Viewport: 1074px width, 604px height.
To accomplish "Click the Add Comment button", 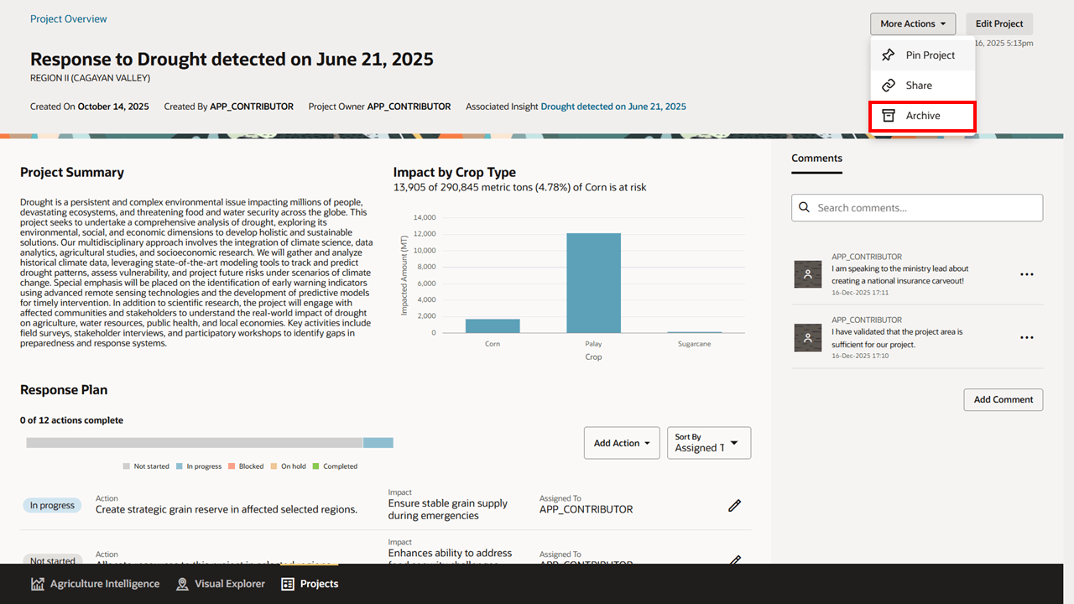I will [x=1003, y=399].
